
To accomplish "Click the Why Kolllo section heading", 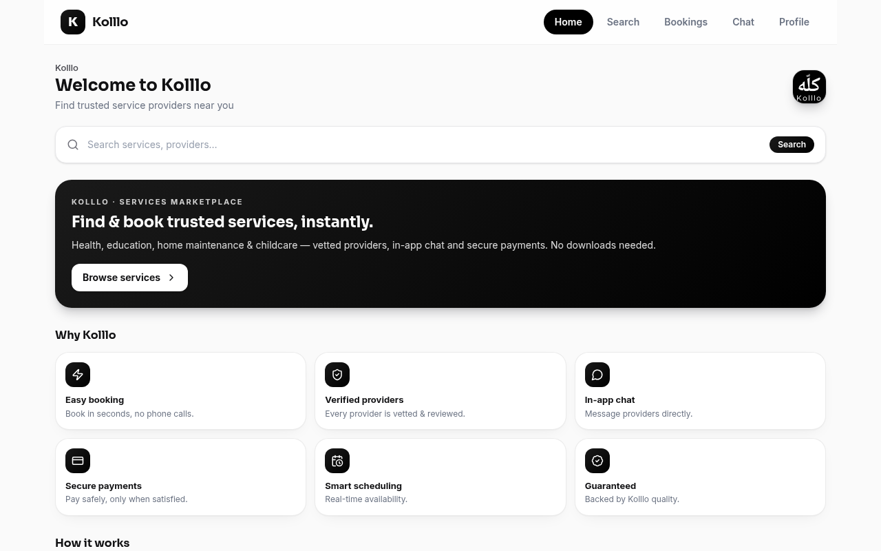I will tap(85, 335).
